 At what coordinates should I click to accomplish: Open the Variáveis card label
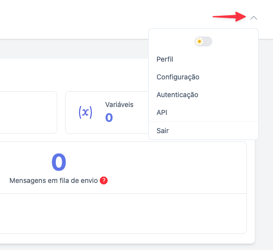coord(119,105)
